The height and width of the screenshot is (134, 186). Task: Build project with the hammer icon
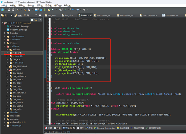tap(18, 10)
